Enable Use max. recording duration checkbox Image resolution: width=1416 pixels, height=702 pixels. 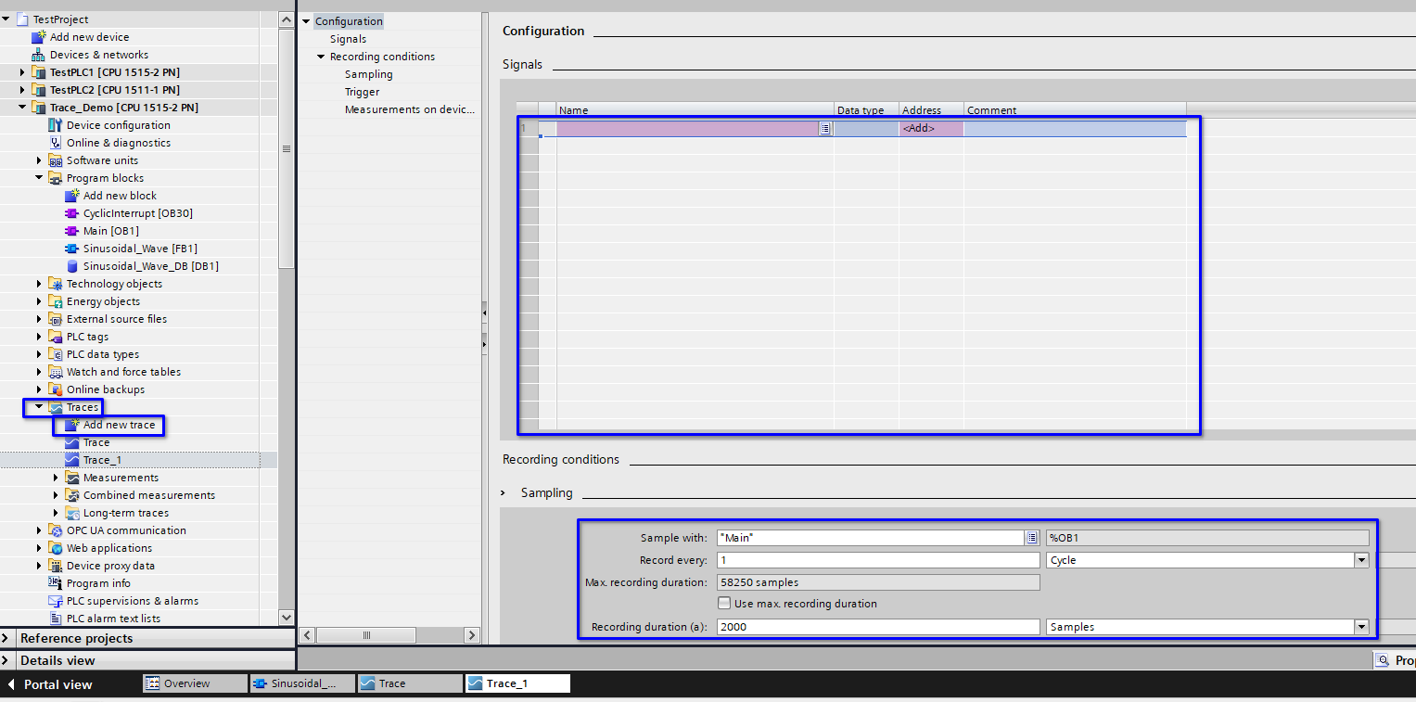724,604
